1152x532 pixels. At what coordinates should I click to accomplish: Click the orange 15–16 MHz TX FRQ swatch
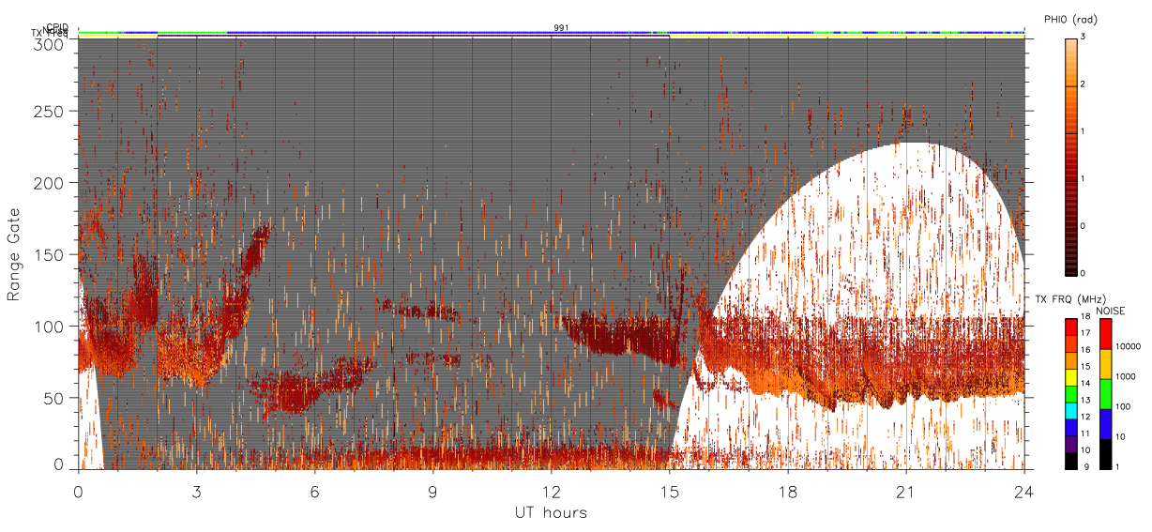click(x=1070, y=360)
